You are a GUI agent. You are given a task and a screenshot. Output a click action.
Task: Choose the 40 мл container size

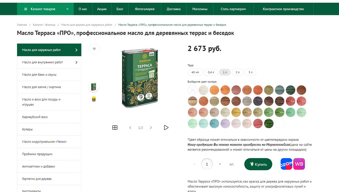coord(195,72)
